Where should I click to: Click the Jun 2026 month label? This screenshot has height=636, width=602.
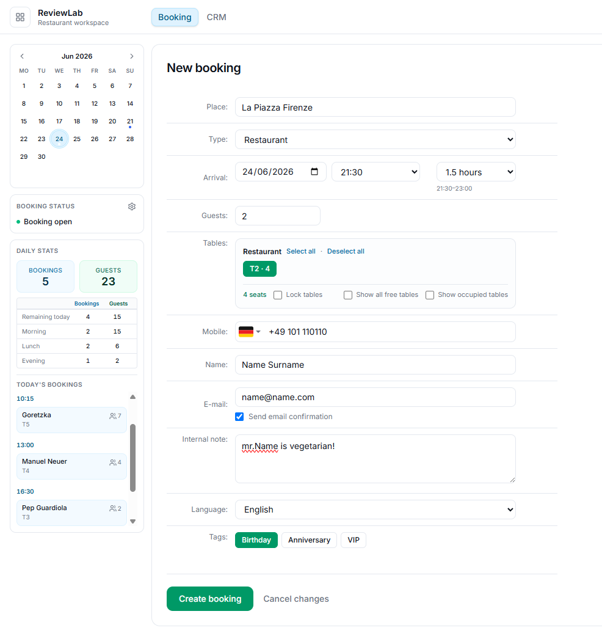[x=77, y=56]
